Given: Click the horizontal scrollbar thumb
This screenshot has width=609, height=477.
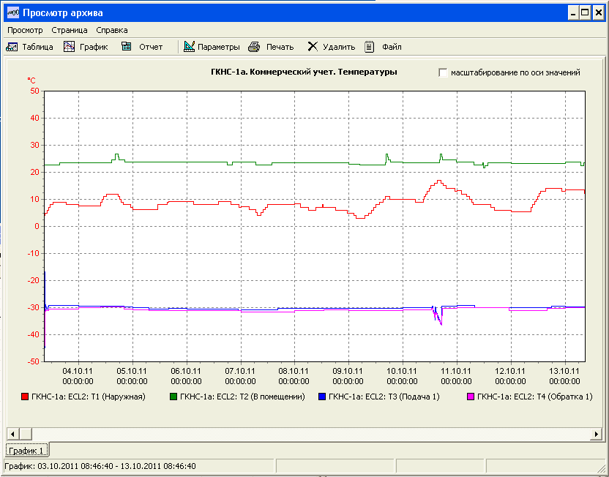Looking at the screenshot, I should click(x=26, y=434).
